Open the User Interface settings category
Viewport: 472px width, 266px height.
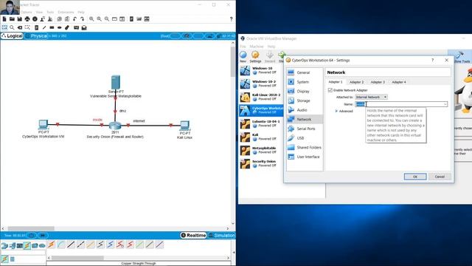click(x=305, y=157)
